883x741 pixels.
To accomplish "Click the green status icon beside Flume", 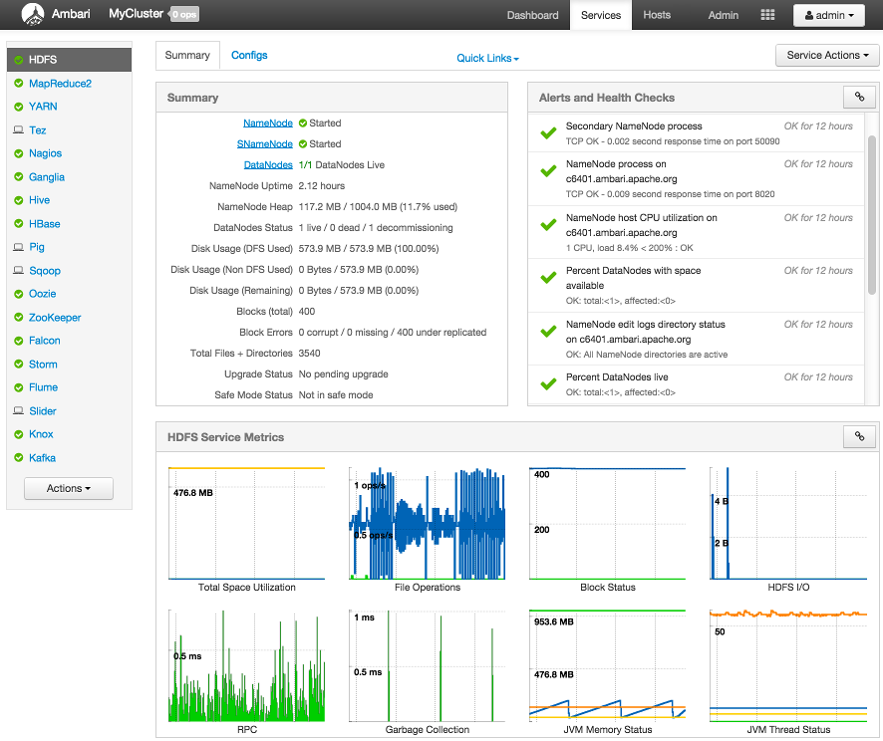I will click(x=19, y=387).
